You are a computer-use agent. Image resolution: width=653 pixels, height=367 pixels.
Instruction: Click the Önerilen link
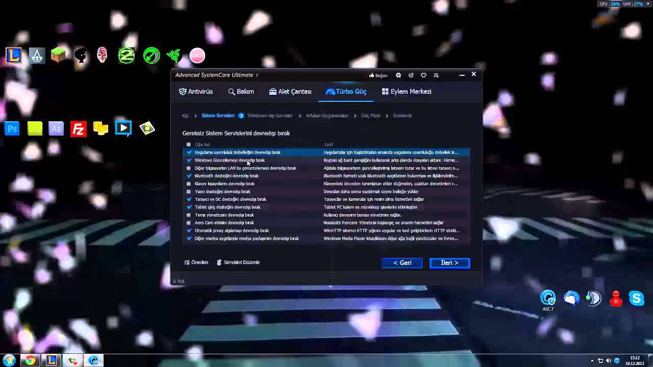196,263
